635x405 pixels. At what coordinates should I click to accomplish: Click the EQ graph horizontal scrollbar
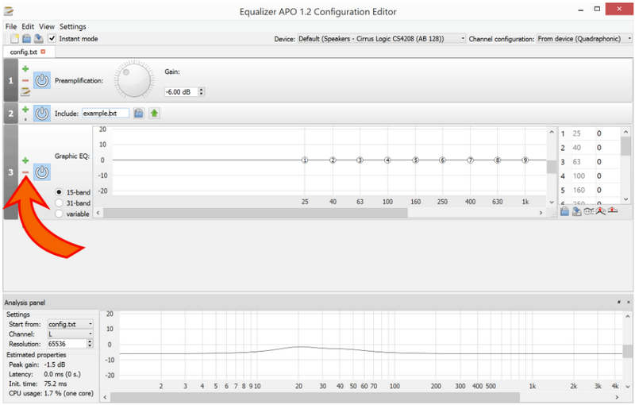(x=256, y=213)
